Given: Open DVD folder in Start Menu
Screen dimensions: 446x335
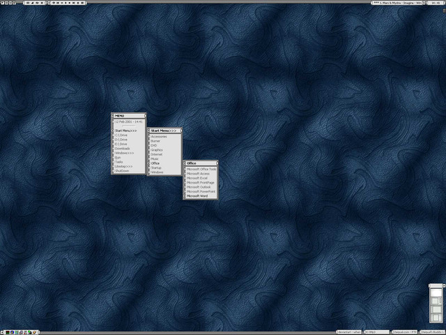Looking at the screenshot, I should (x=164, y=146).
